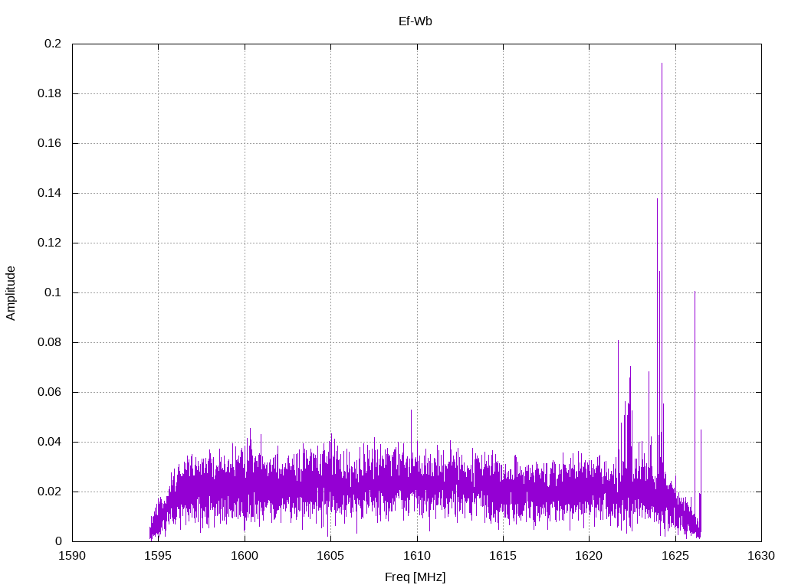The height and width of the screenshot is (588, 785).
Task: Click the y-axis label Amplitude
Action: [x=11, y=293]
